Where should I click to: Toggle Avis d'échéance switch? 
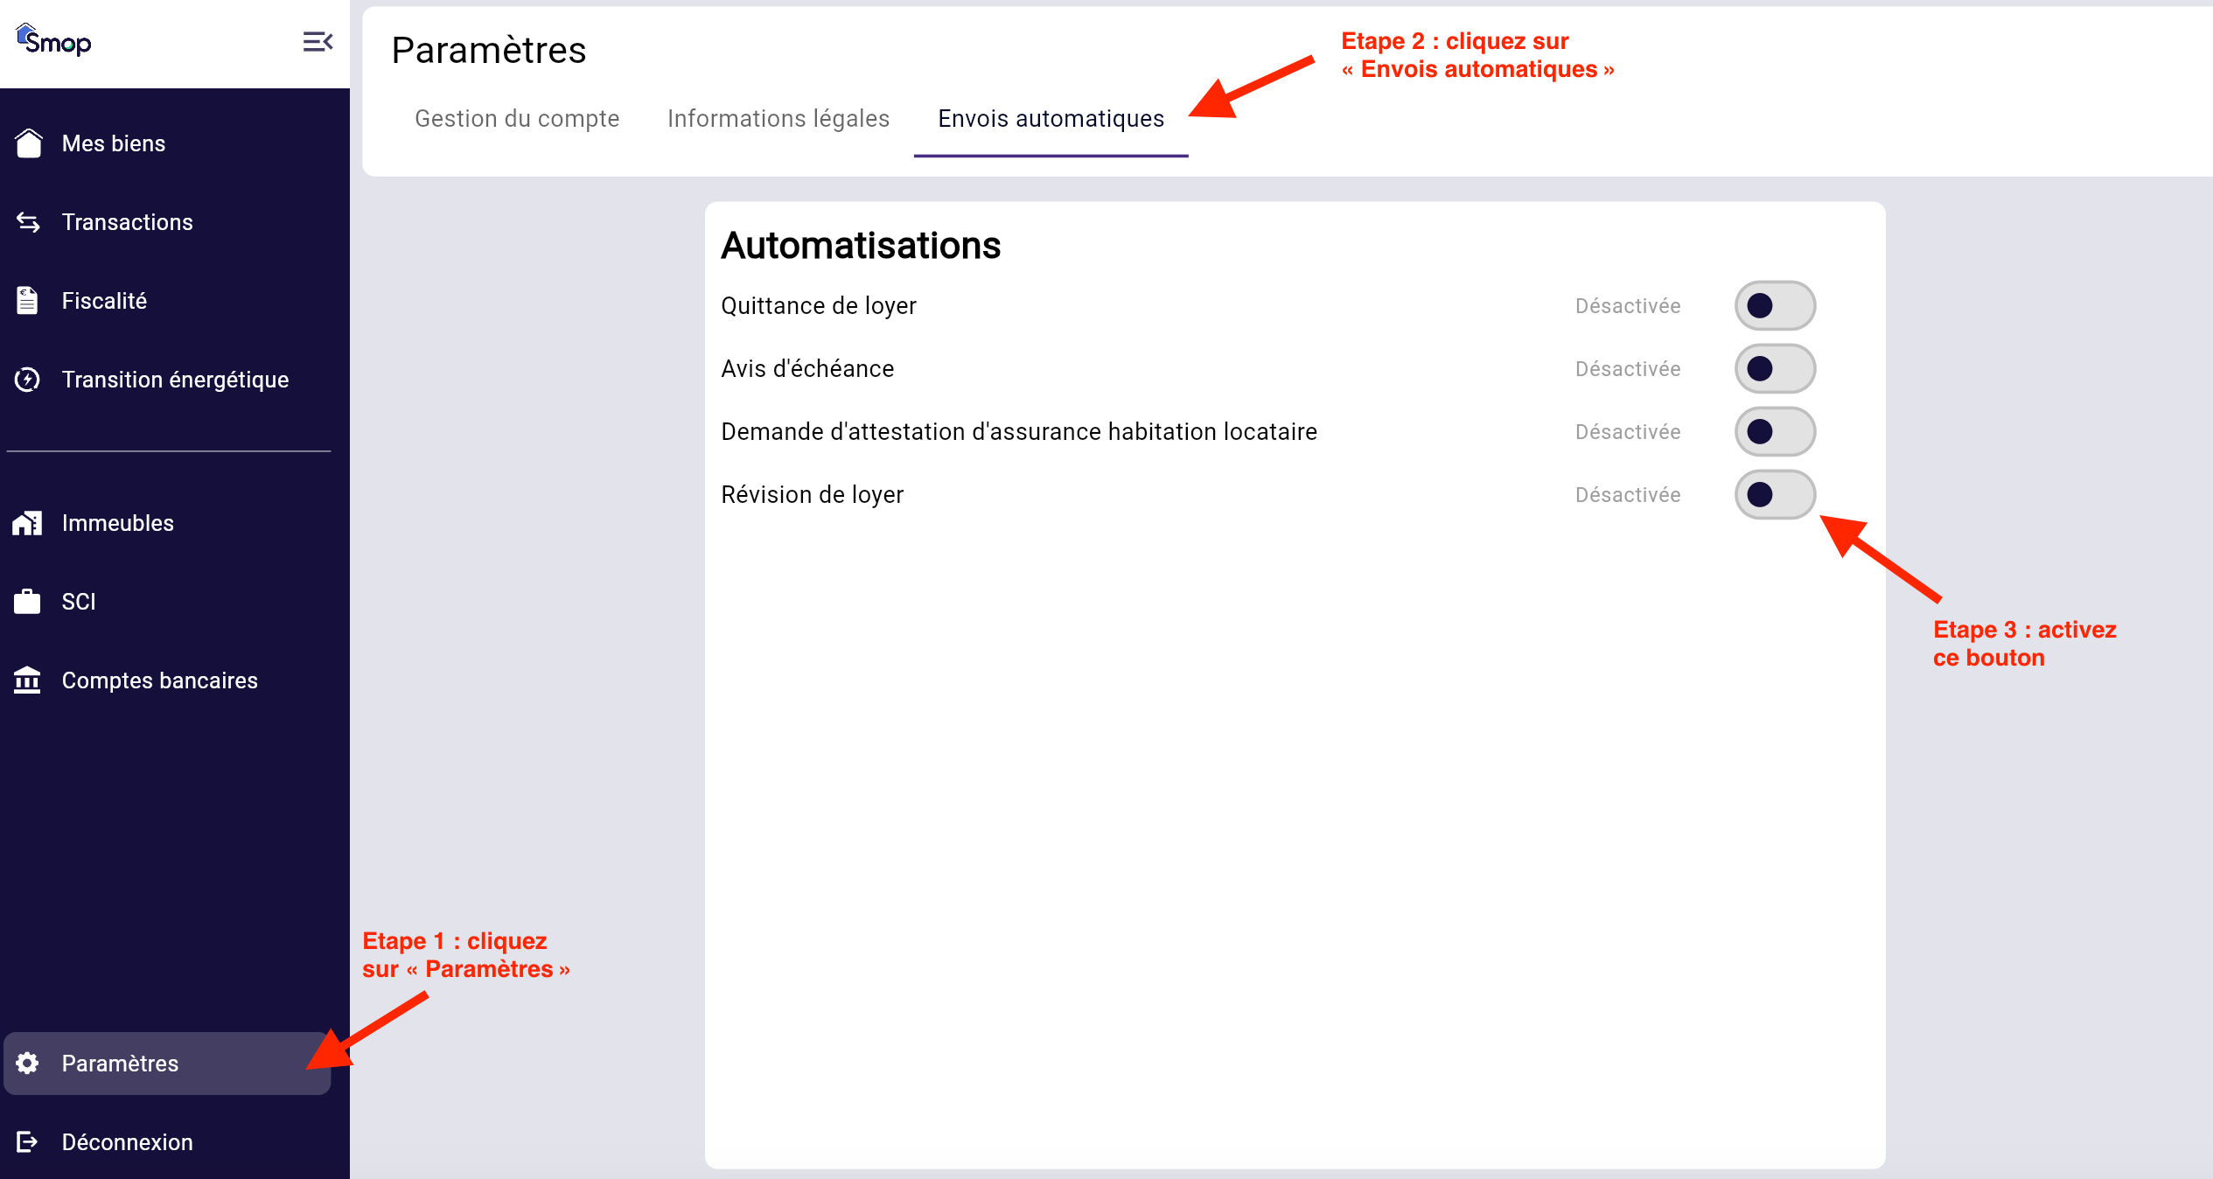(x=1775, y=369)
